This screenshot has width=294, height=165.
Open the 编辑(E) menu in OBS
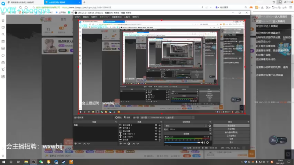86,17
